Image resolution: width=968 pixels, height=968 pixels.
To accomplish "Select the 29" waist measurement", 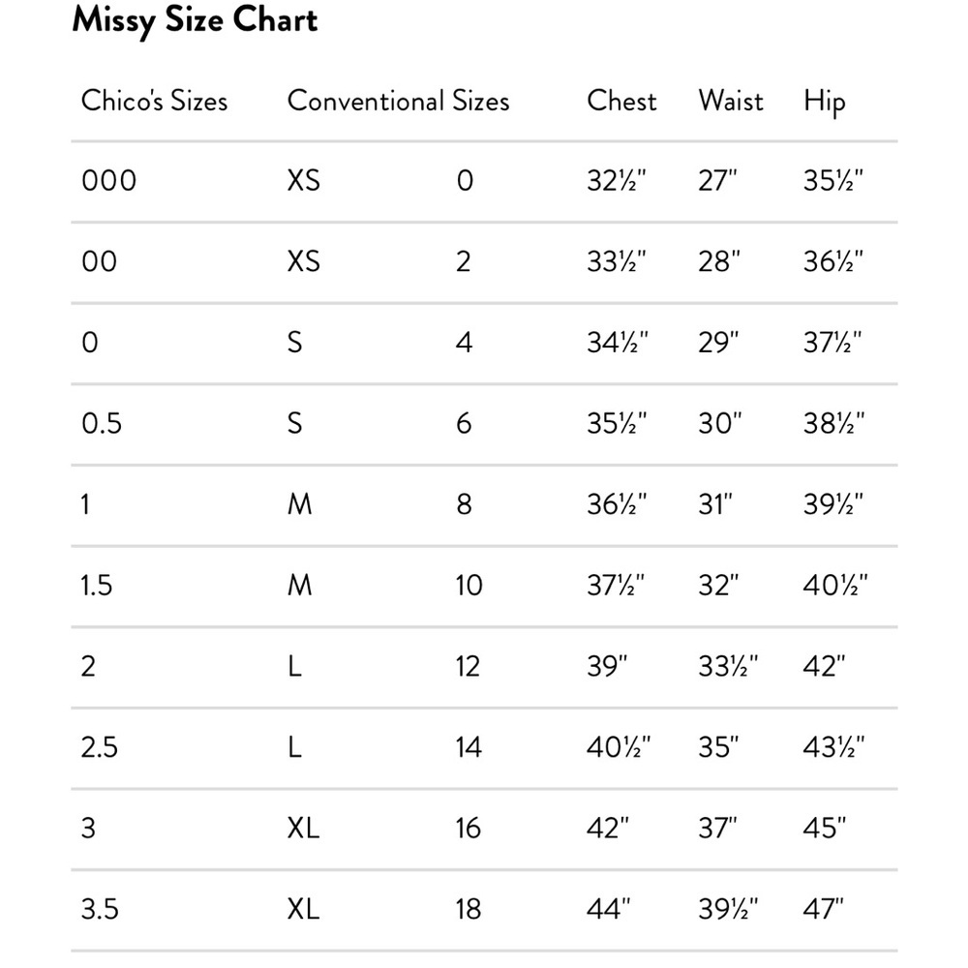I will (718, 343).
